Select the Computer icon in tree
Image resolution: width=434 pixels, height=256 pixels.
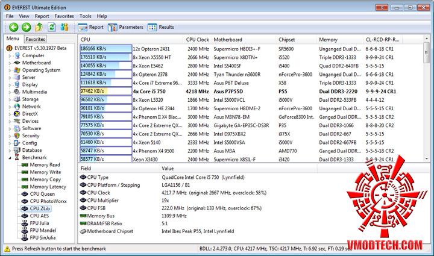pos(17,55)
